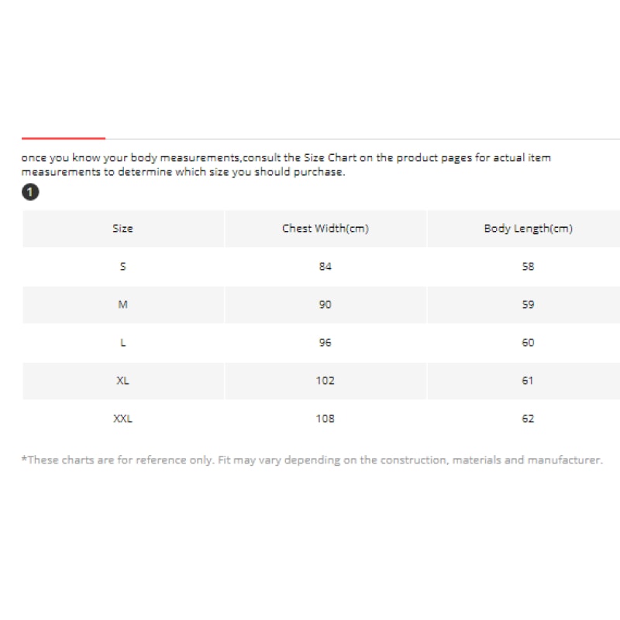The height and width of the screenshot is (620, 620).
Task: Click body length value 60
Action: [528, 343]
